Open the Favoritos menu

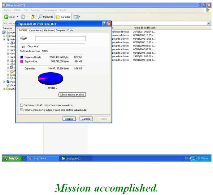click(35, 10)
